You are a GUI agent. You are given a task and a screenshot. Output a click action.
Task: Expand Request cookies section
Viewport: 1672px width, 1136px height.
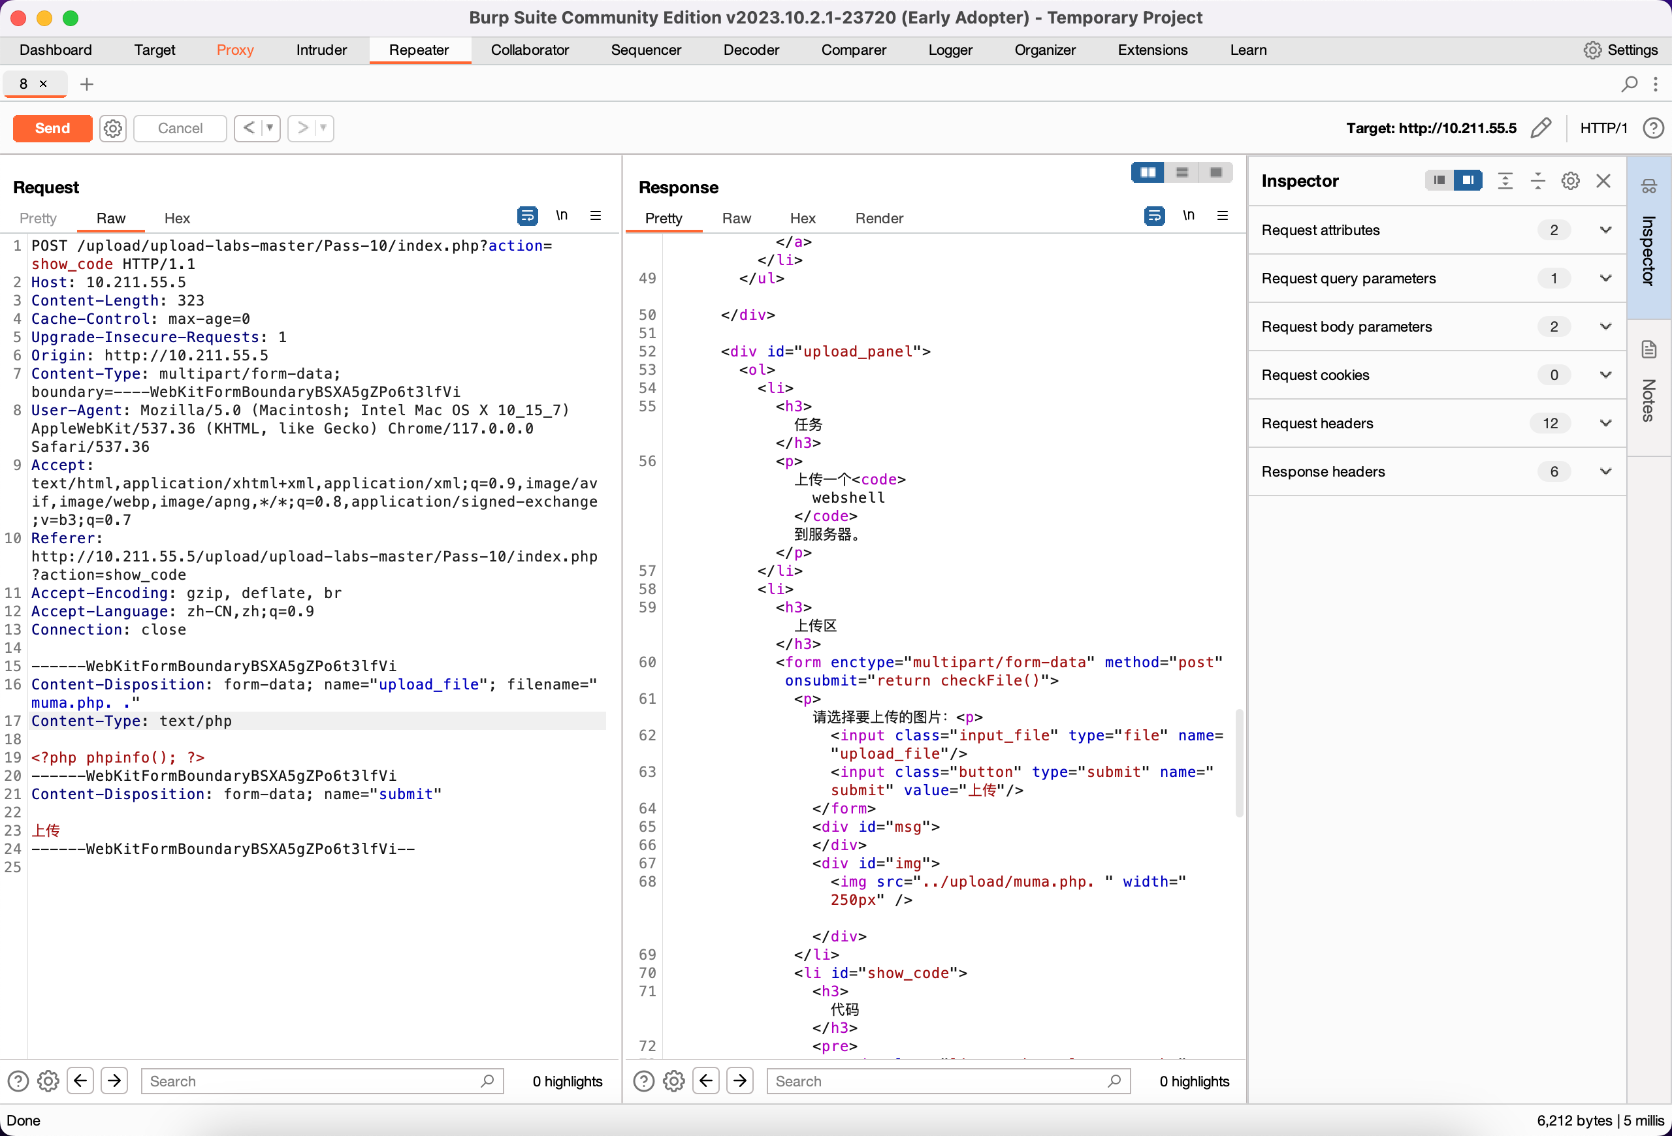coord(1437,375)
